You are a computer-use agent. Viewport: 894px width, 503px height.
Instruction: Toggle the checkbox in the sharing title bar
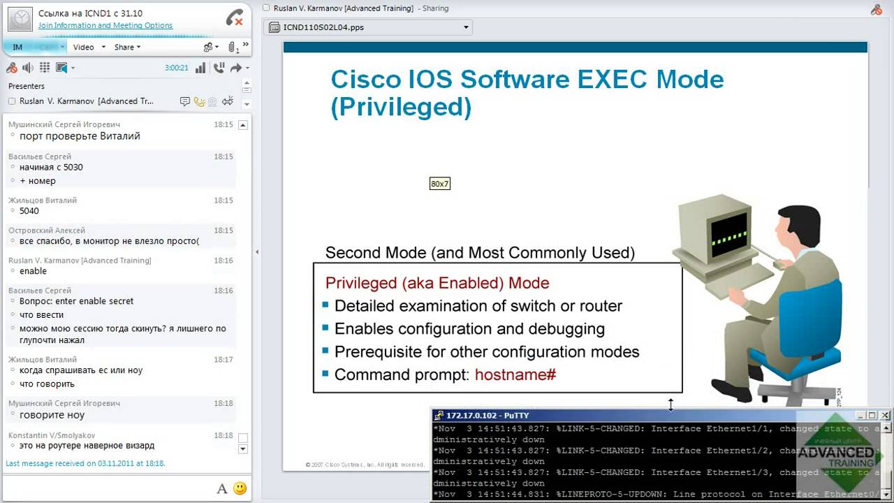pos(266,8)
